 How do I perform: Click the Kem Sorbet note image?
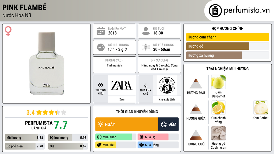point(261,107)
